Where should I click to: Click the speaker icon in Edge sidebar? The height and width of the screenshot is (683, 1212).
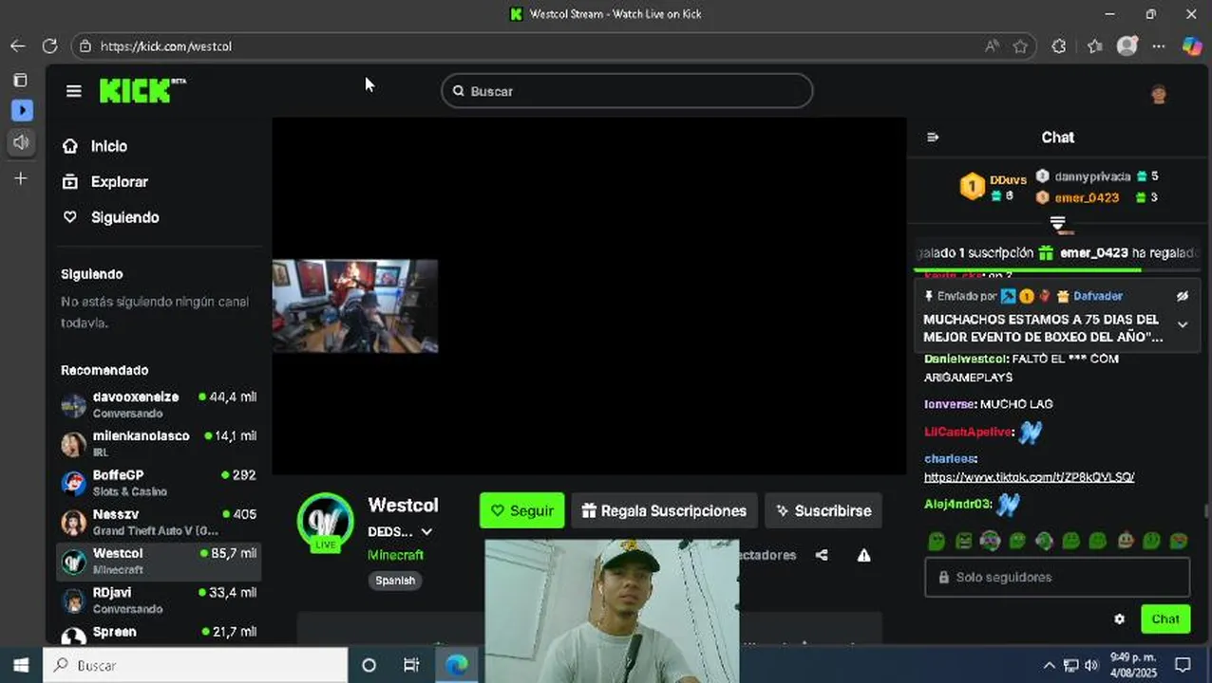point(21,142)
